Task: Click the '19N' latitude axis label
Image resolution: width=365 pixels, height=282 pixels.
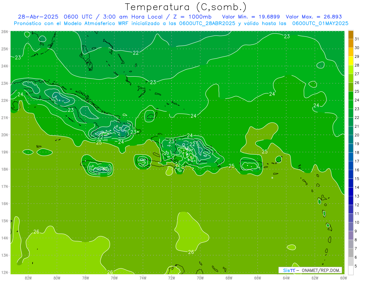Action: [5, 152]
